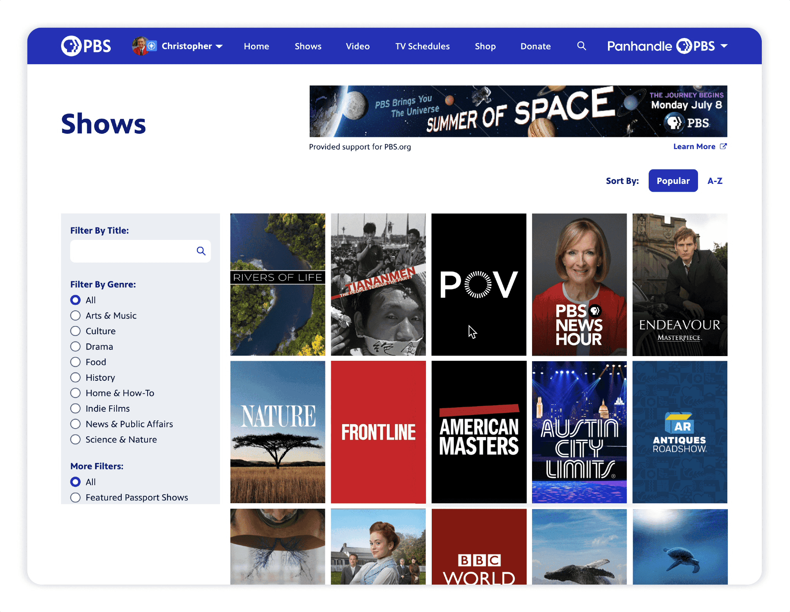Viewport: 790px width, 612px height.
Task: Open the Frontline show poster
Action: 378,432
